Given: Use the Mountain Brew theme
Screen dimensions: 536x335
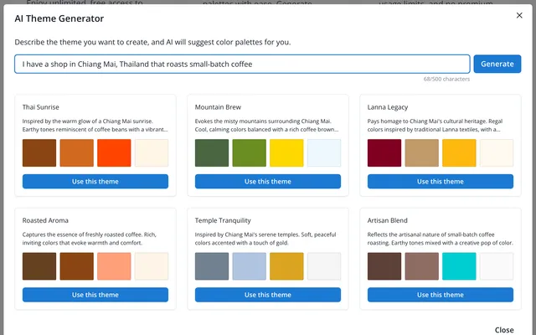Looking at the screenshot, I should point(268,182).
